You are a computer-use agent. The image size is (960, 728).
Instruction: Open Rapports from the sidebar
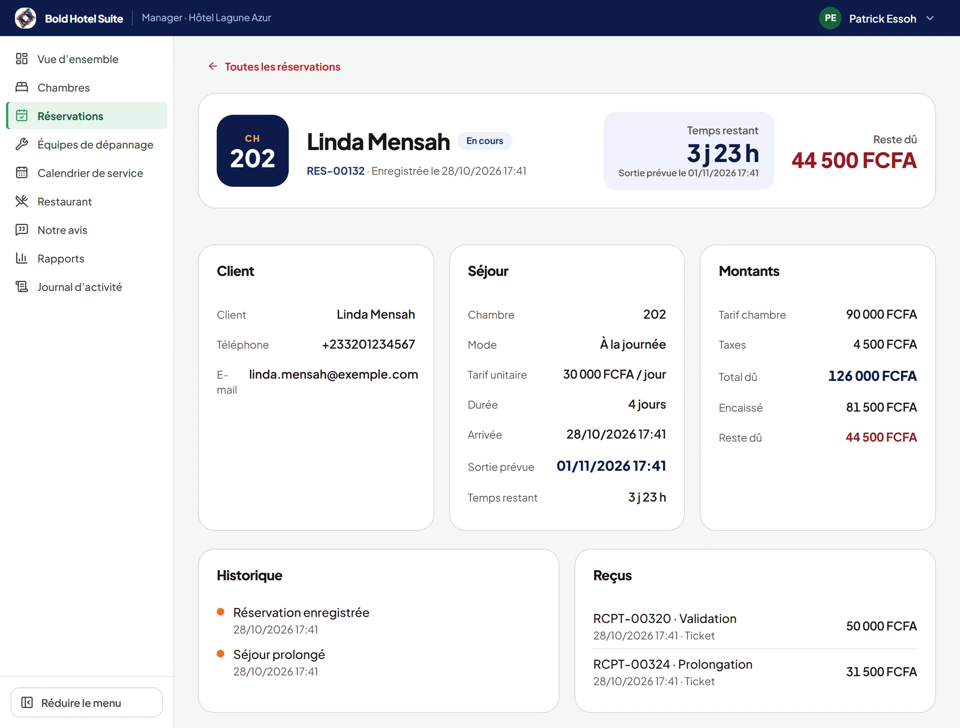point(87,258)
